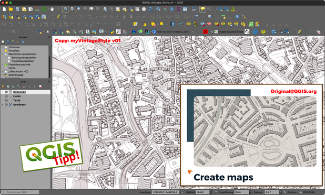Screen dimensions: 325x195
Task: Click the red X plugin icon
Action: click(x=205, y=31)
